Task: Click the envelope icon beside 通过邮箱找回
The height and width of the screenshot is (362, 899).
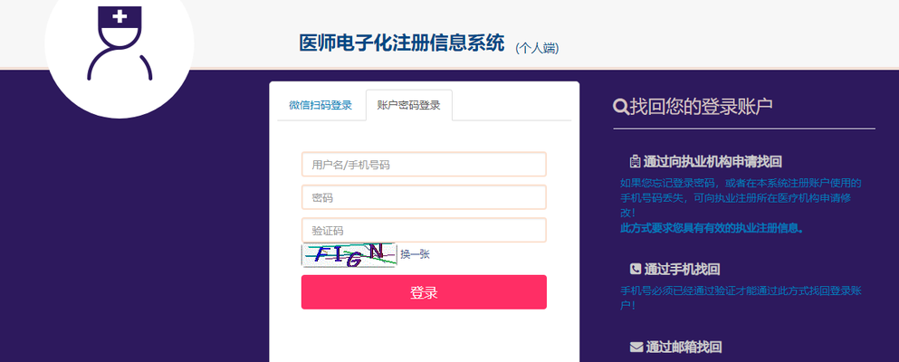Action: [636, 347]
